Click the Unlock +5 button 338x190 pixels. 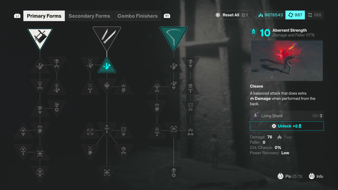point(287,126)
